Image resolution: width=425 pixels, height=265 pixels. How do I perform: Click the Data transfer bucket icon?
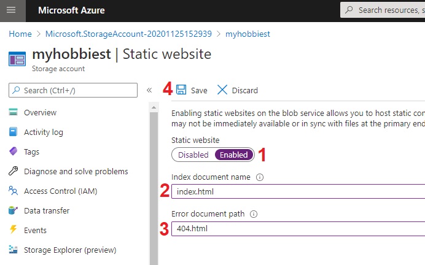13,210
